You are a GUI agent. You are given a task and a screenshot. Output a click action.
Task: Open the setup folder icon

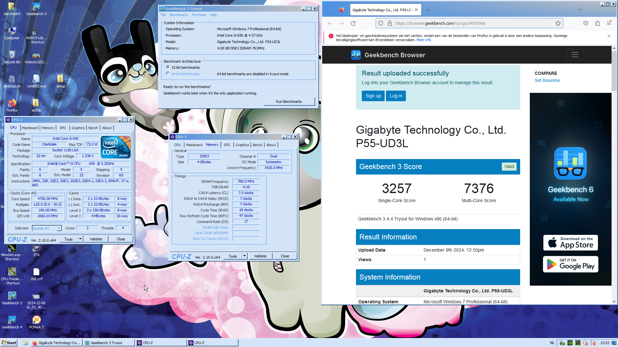click(61, 81)
